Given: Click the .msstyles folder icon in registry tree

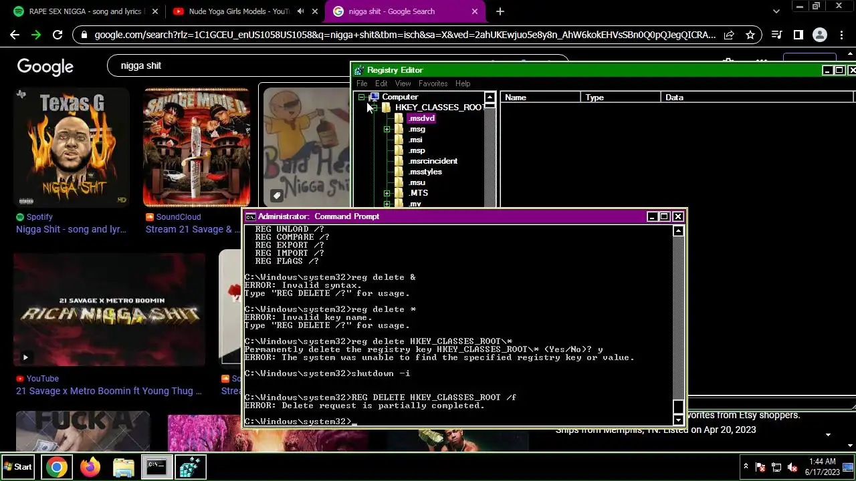Looking at the screenshot, I should click(399, 172).
